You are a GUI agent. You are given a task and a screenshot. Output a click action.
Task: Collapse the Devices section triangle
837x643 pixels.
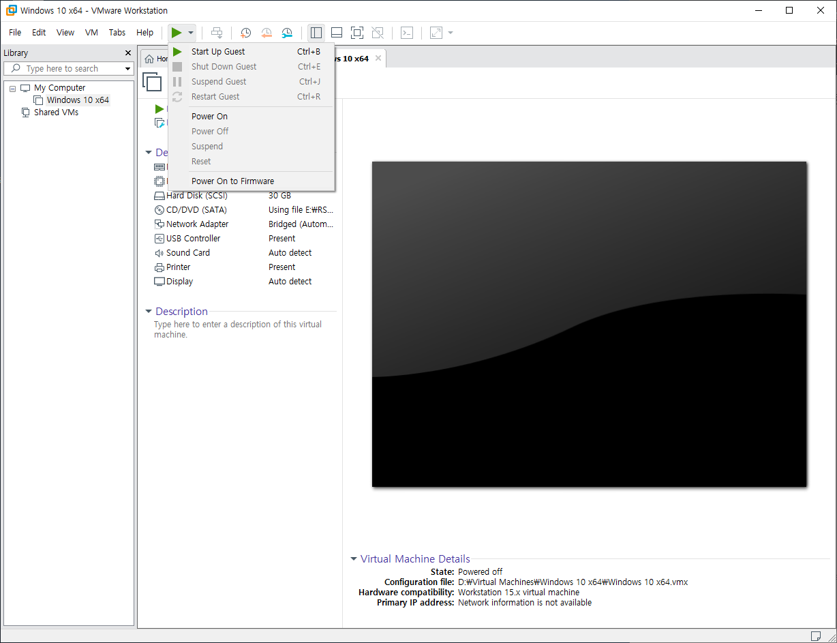point(149,153)
